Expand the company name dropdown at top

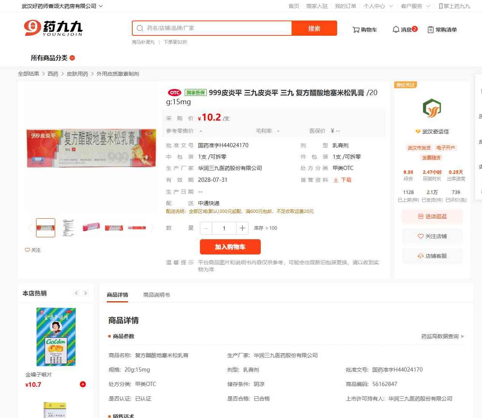(x=101, y=6)
